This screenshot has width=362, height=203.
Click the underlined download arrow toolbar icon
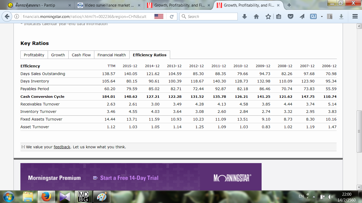click(x=341, y=16)
